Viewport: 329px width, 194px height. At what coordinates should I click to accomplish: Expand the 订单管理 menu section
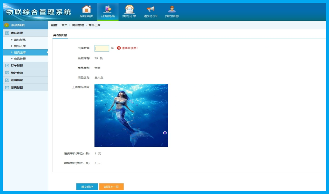[x=25, y=65]
